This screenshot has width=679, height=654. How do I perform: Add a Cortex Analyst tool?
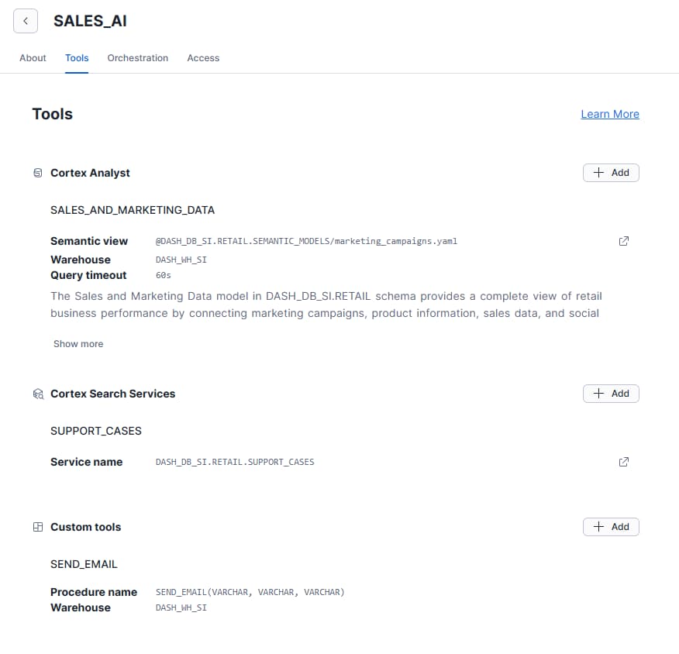tap(611, 173)
